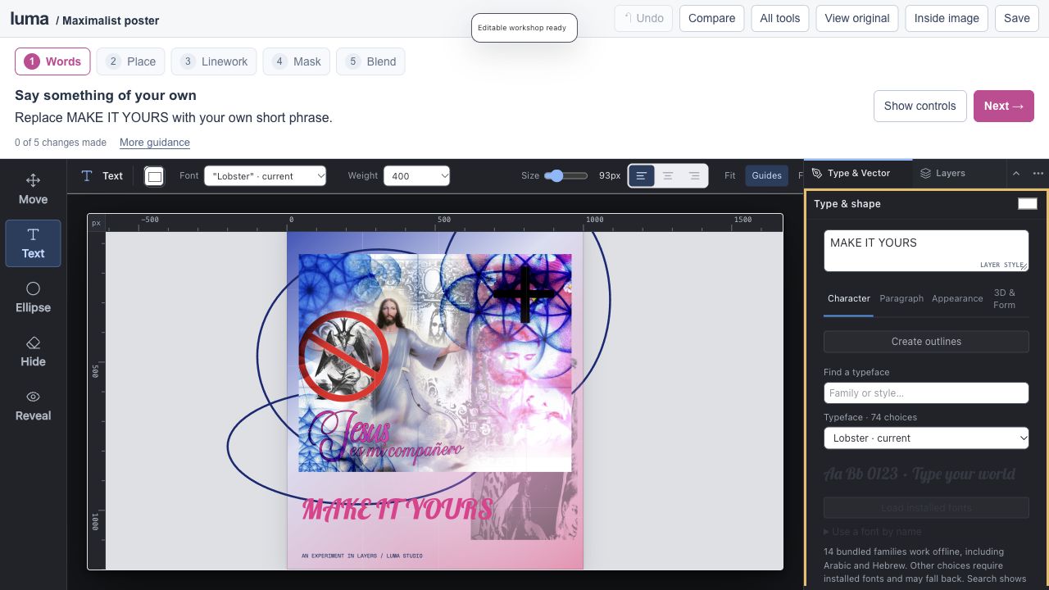The height and width of the screenshot is (590, 1049).
Task: Click the Type & Vector pen icon
Action: (x=817, y=173)
